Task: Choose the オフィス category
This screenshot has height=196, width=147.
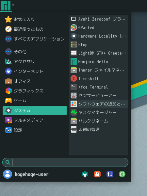Action: [35, 81]
